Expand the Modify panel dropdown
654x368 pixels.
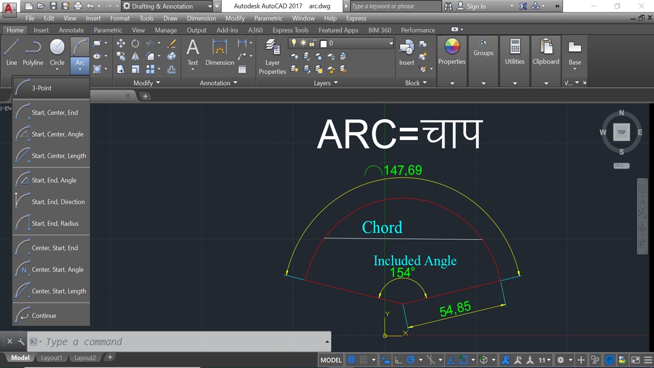(158, 83)
